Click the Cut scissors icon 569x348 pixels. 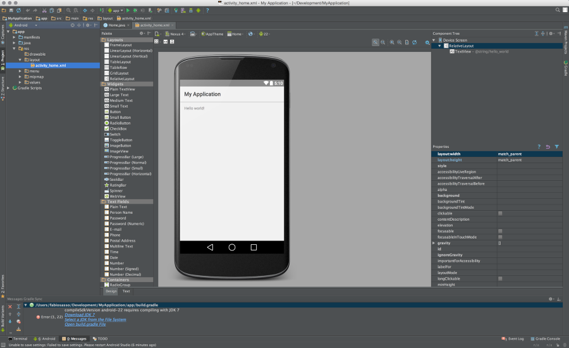coord(44,11)
